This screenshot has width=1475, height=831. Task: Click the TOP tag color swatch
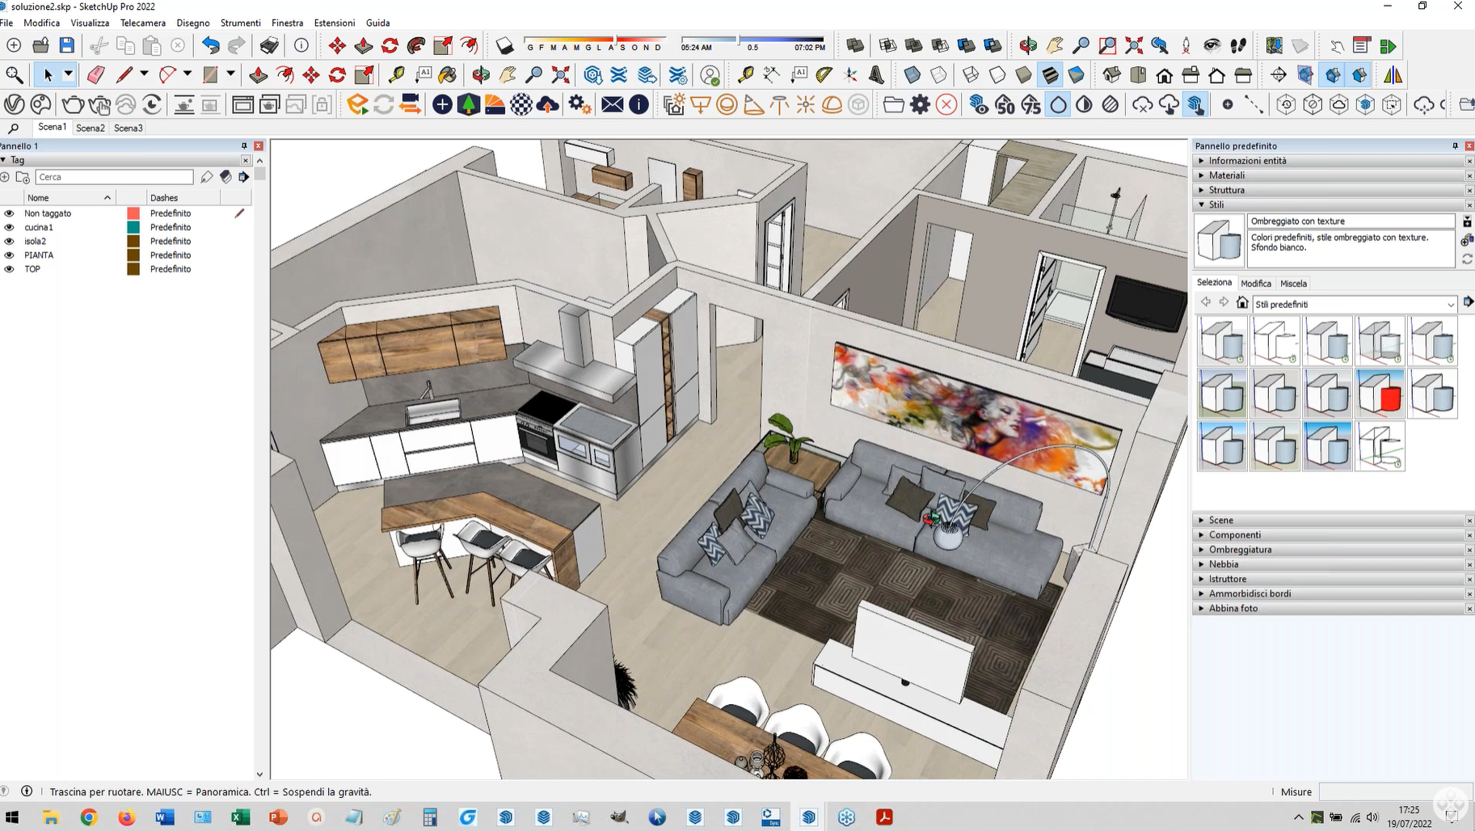coord(133,269)
